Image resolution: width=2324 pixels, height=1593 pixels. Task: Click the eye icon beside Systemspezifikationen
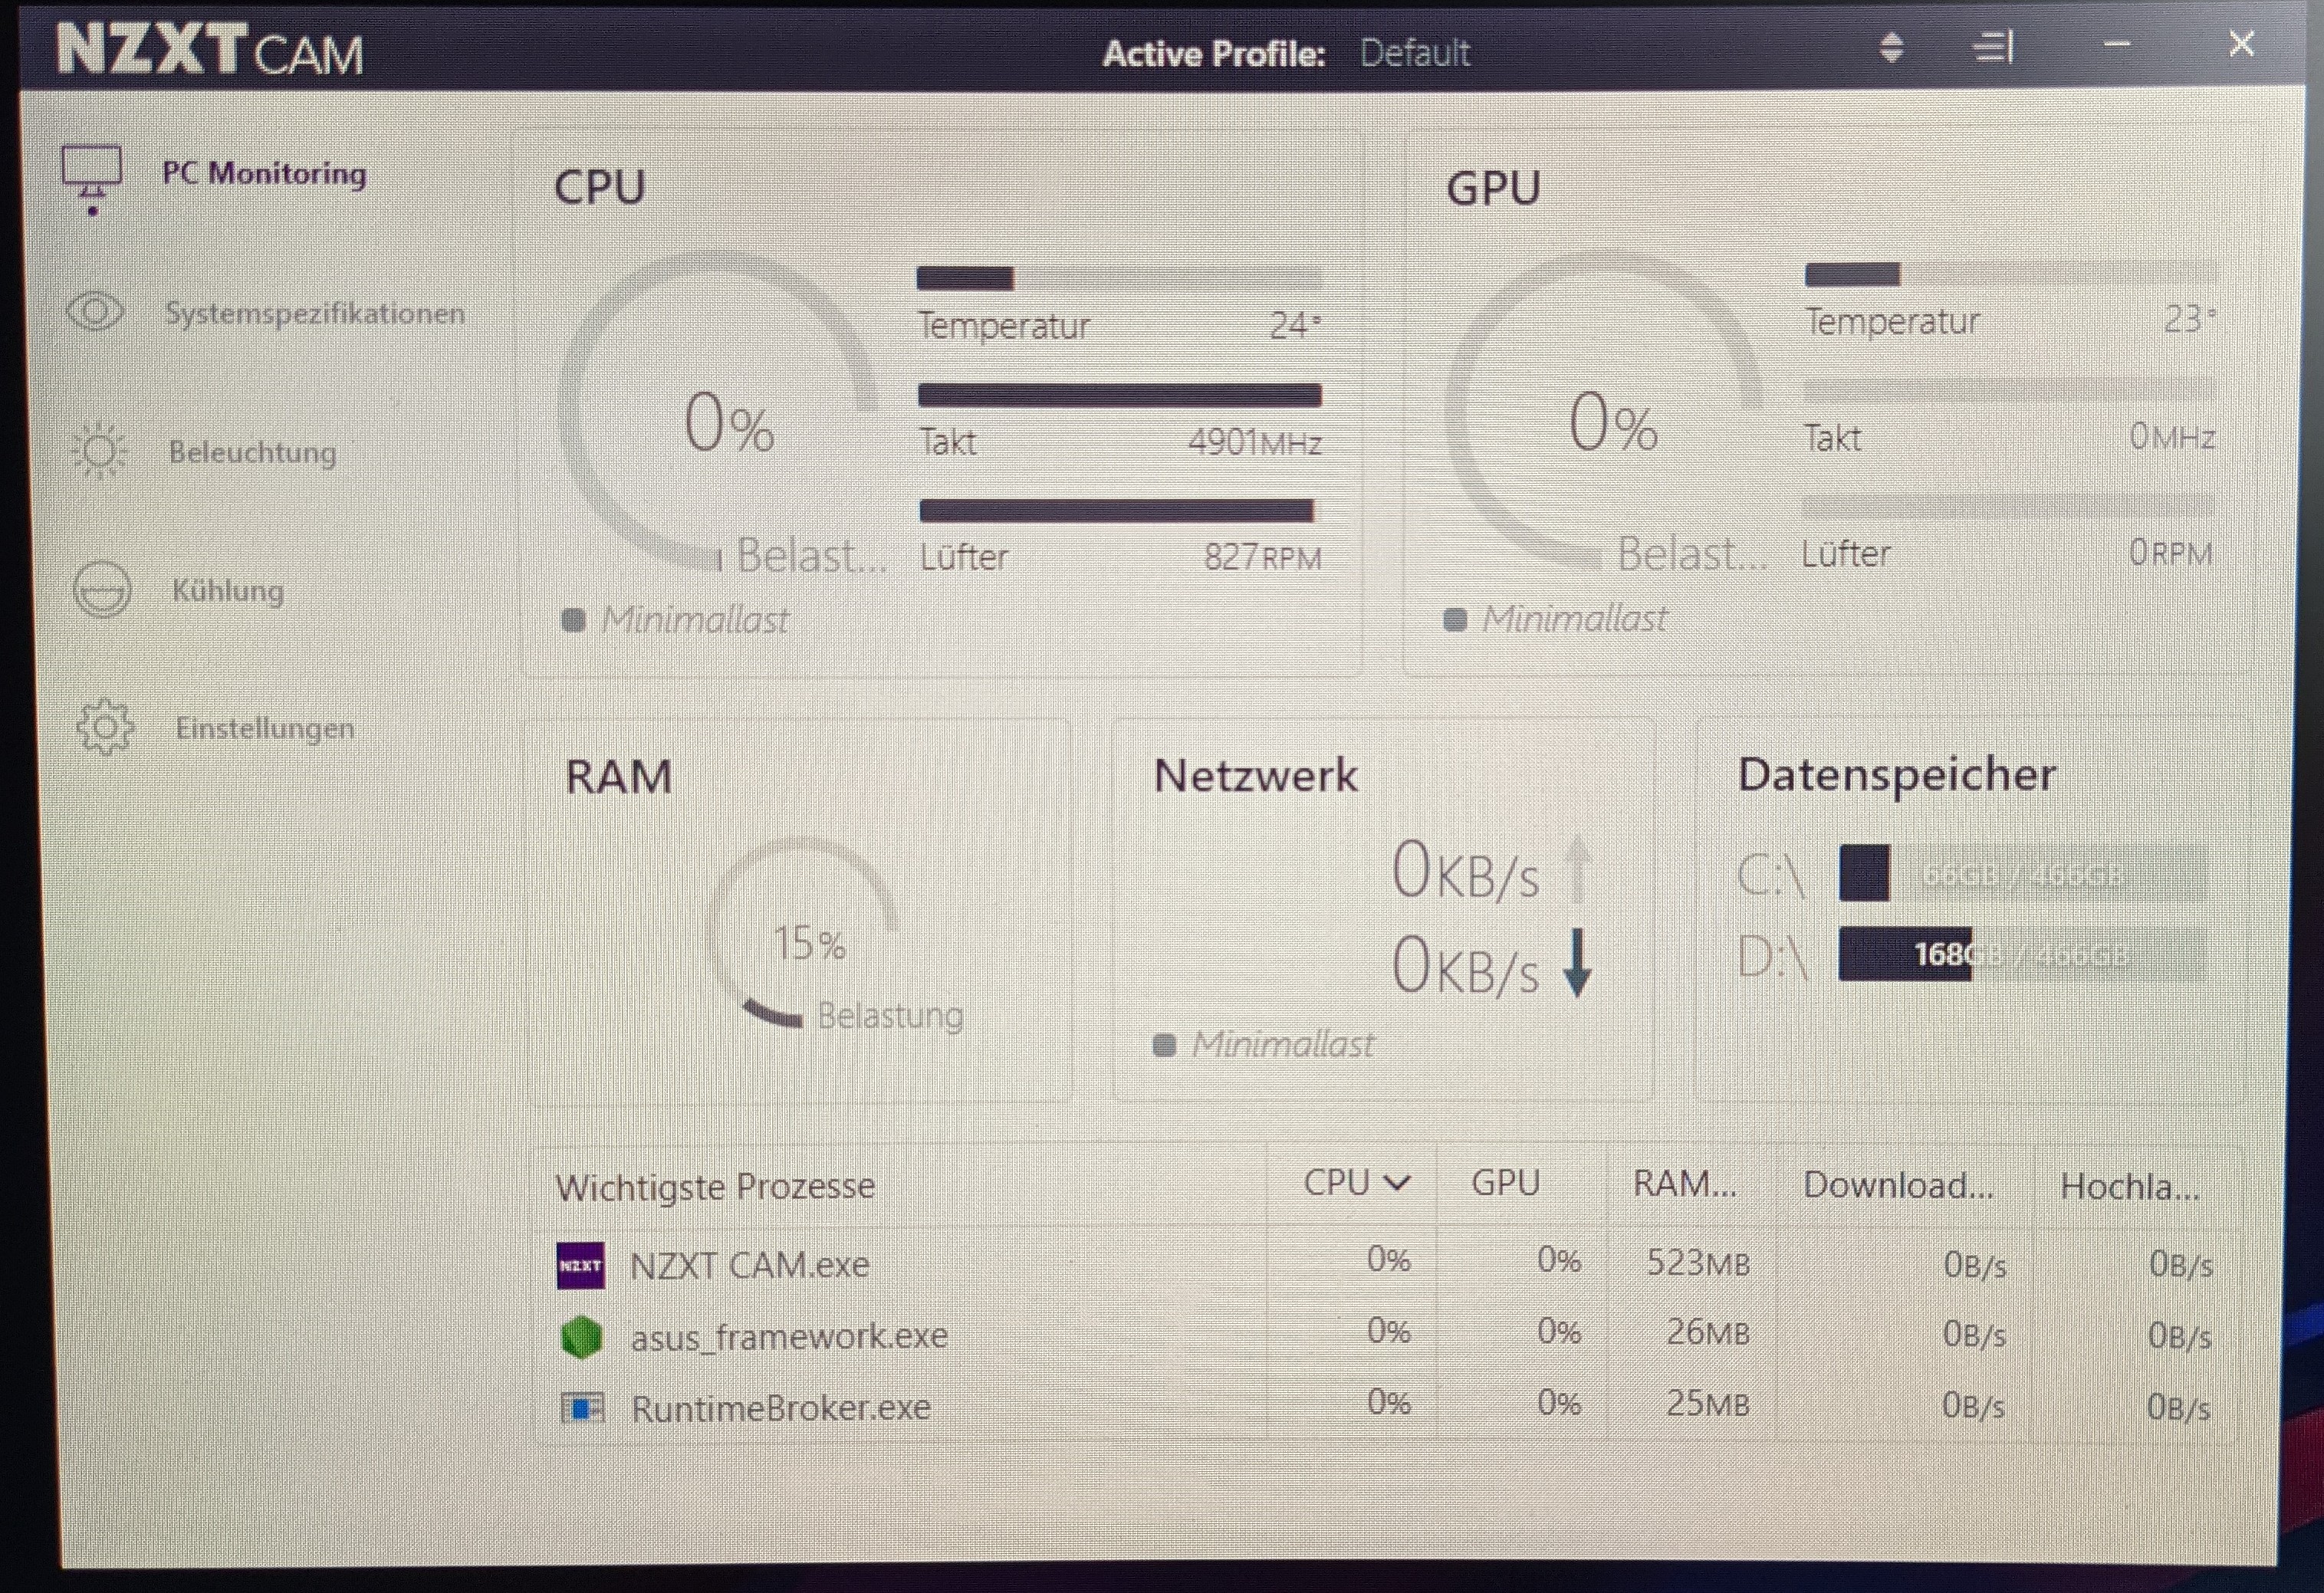(x=95, y=312)
